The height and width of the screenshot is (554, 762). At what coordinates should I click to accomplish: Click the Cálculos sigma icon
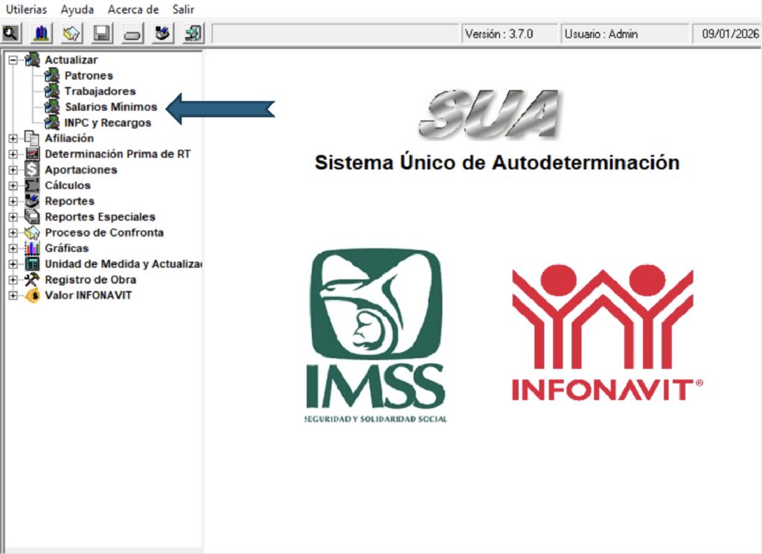(x=32, y=185)
